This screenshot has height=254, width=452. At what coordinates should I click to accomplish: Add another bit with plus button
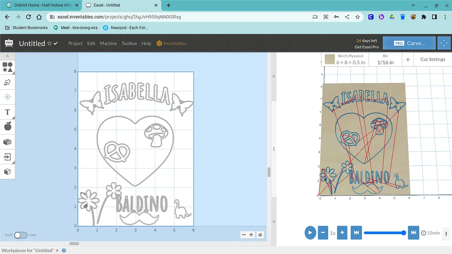click(408, 60)
